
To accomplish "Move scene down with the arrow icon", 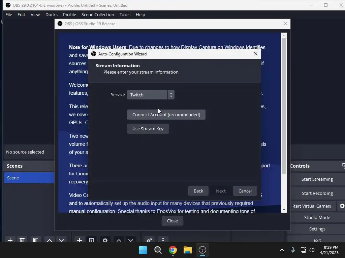I will click(61, 240).
